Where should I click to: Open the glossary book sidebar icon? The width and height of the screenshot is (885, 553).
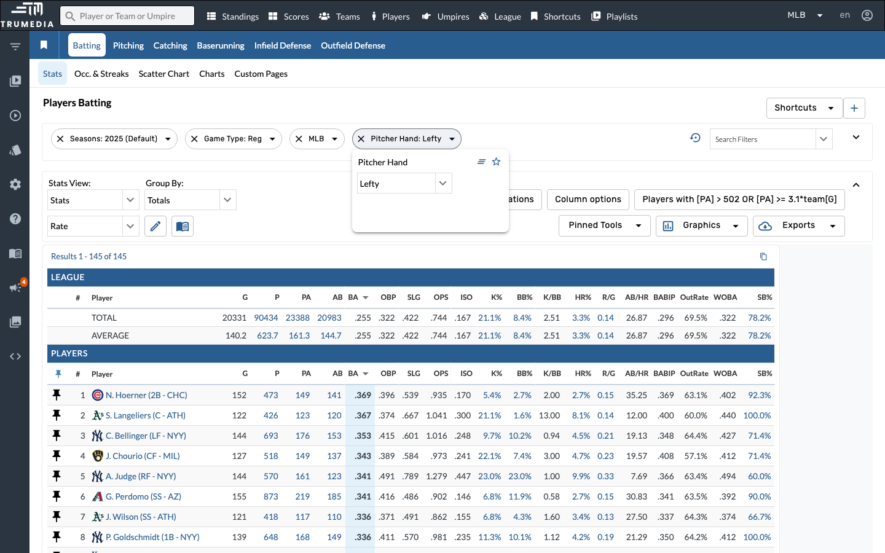(15, 253)
